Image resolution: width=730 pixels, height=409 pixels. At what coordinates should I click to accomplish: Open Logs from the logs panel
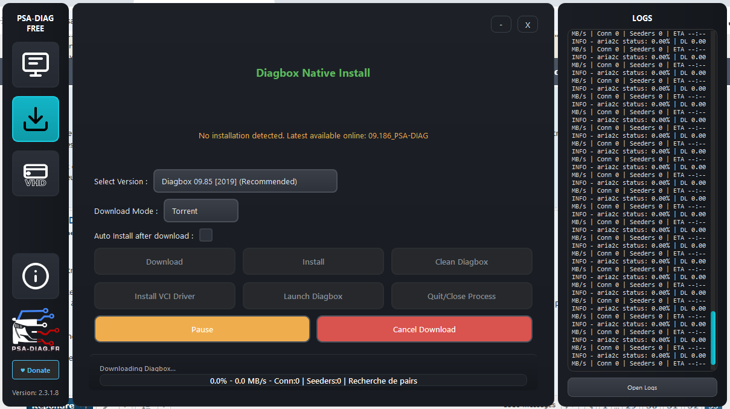(x=642, y=387)
